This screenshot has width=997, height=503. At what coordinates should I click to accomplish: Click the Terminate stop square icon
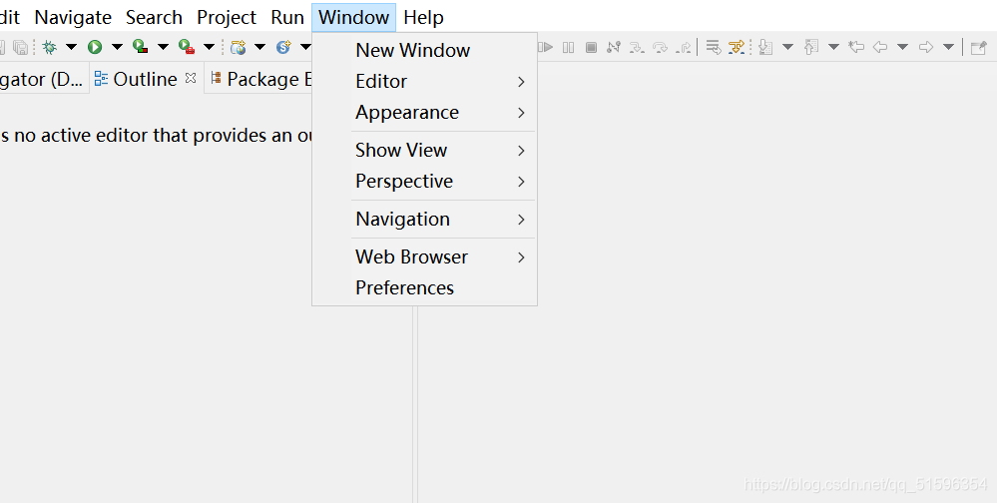click(x=592, y=47)
